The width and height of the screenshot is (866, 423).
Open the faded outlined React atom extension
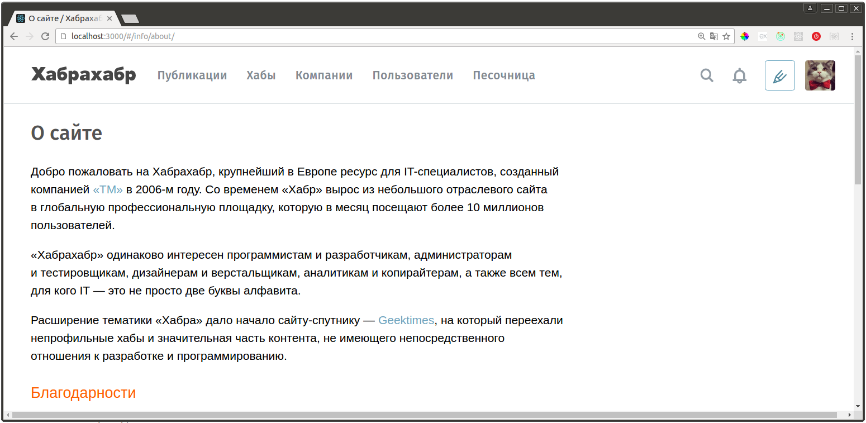click(x=834, y=36)
